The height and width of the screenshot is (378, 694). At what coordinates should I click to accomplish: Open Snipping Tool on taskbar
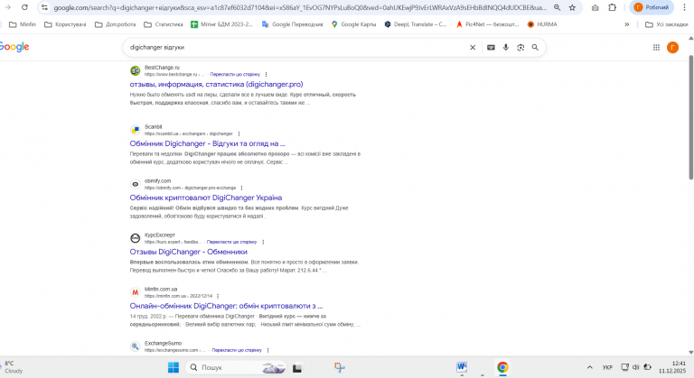point(340,367)
